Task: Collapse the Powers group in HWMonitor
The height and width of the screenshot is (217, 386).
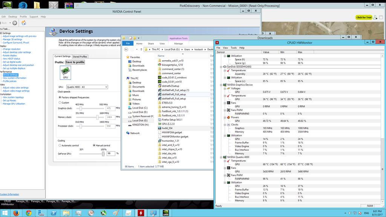Action: click(225, 118)
